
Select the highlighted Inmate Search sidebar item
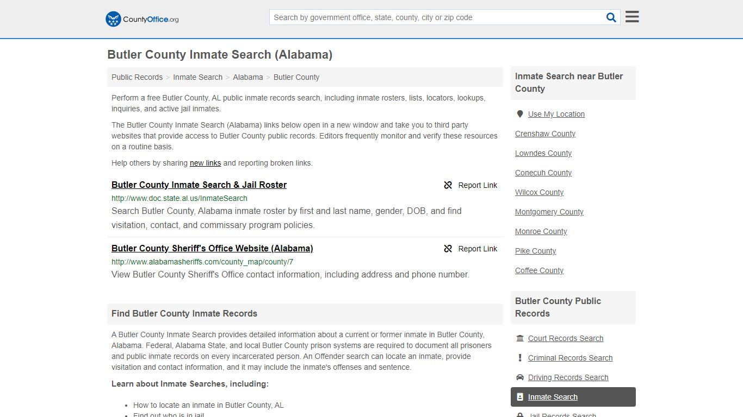[x=573, y=397]
